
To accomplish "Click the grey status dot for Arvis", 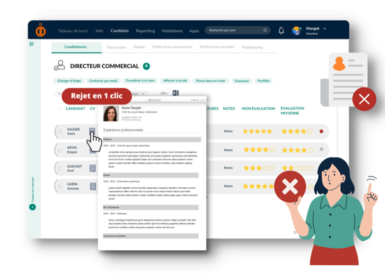I will click(x=321, y=149).
